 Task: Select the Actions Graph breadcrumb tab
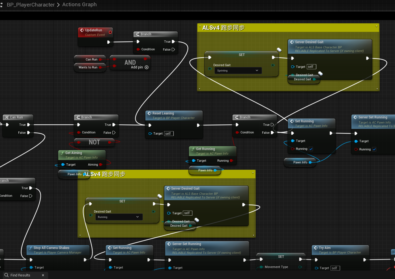[x=79, y=5]
